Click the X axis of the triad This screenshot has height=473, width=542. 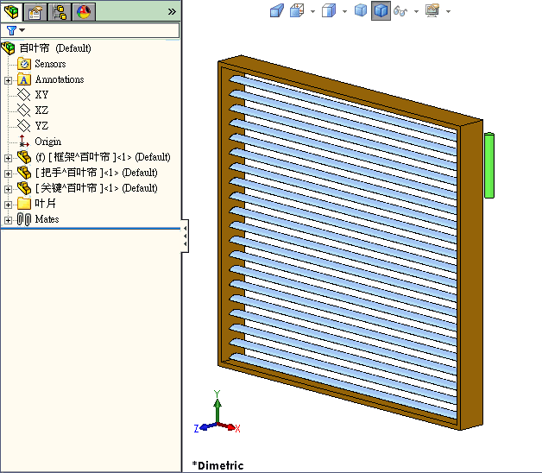click(x=231, y=427)
